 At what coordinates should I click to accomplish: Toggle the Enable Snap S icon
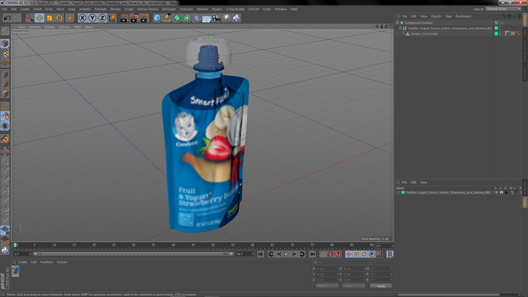(5, 126)
